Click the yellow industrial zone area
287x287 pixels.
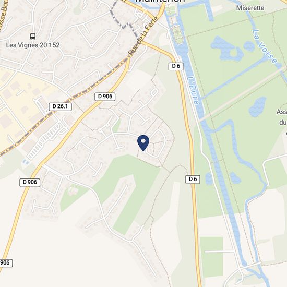(22, 102)
